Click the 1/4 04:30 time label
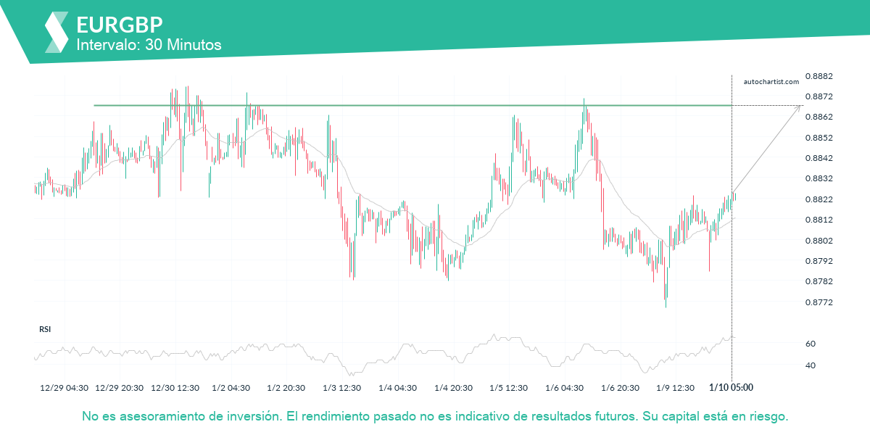Image resolution: width=870 pixels, height=435 pixels. pos(397,388)
